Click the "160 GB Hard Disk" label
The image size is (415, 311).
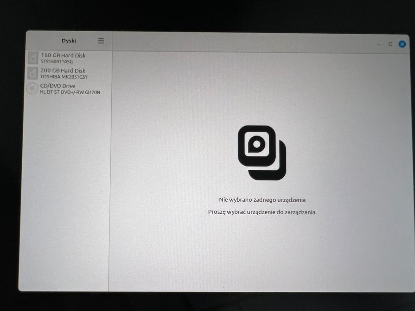pos(63,55)
